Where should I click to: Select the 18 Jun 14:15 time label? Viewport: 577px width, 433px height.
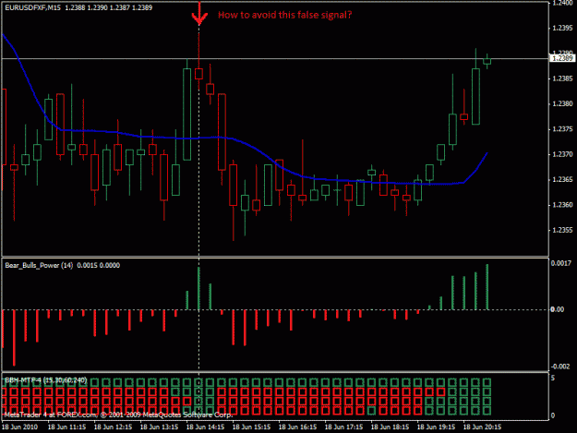205,427
